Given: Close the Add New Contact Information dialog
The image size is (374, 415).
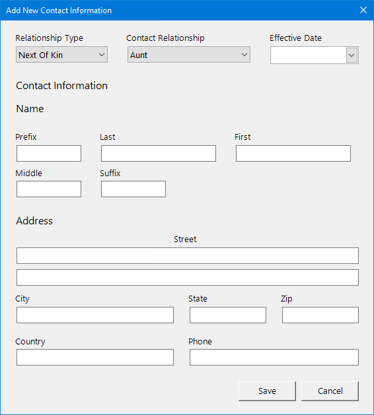Looking at the screenshot, I should click(x=363, y=10).
